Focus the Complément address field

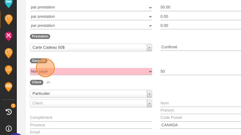pyautogui.click(x=91, y=118)
